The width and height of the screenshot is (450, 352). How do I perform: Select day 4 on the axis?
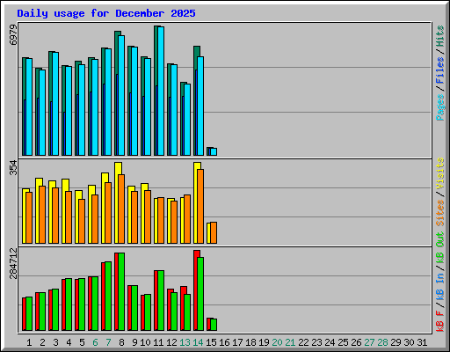tap(69, 342)
